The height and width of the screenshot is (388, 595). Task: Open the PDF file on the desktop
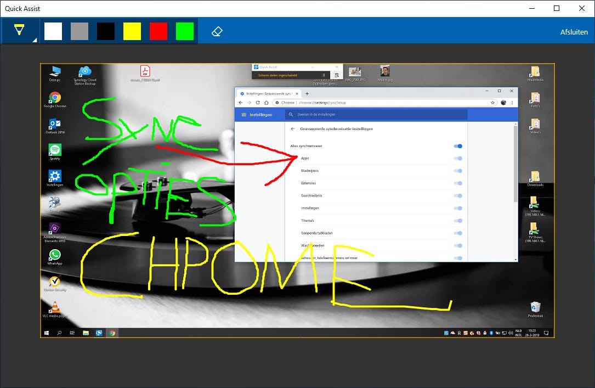tap(145, 74)
